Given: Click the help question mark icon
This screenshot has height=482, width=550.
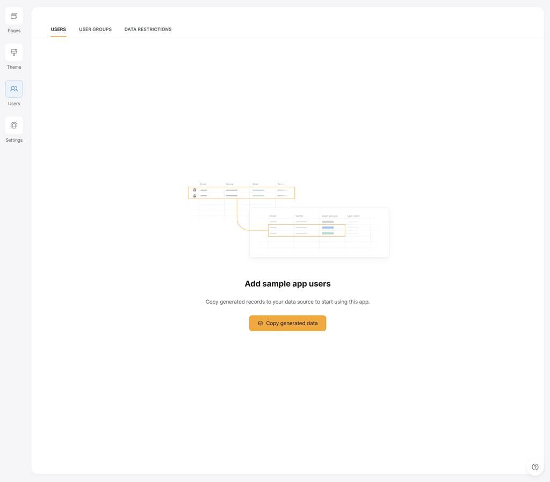Looking at the screenshot, I should [x=535, y=466].
